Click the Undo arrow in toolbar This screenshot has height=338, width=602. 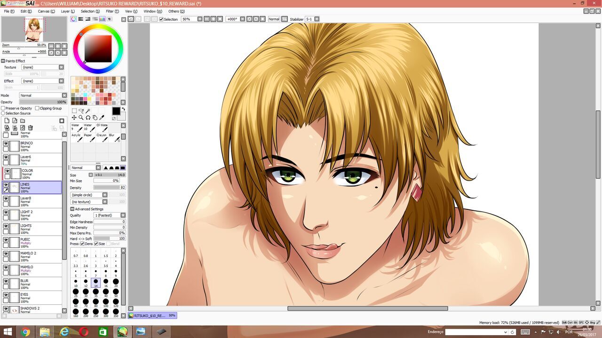131,19
